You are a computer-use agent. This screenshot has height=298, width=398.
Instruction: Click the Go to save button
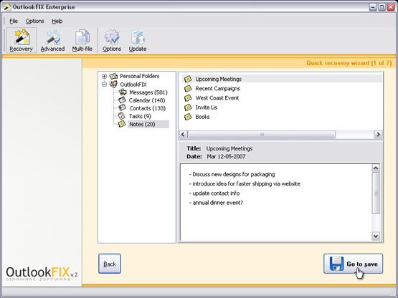(353, 264)
